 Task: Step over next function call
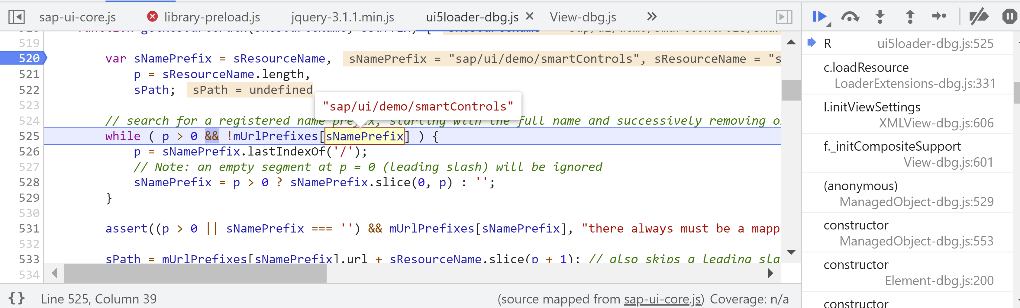pyautogui.click(x=850, y=17)
